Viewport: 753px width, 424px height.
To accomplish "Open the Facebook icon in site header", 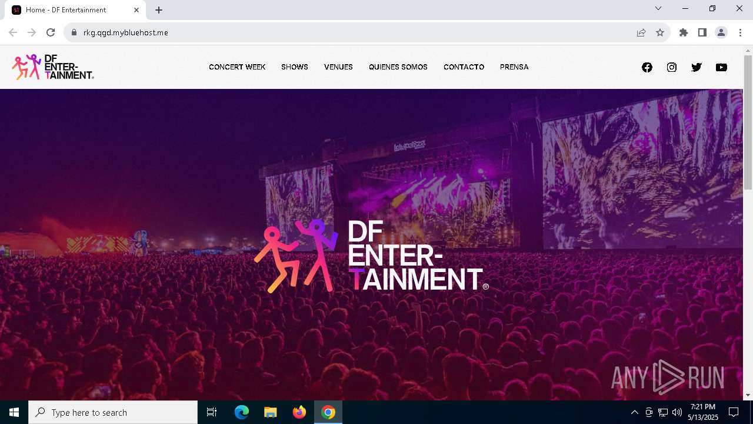I will [x=647, y=67].
